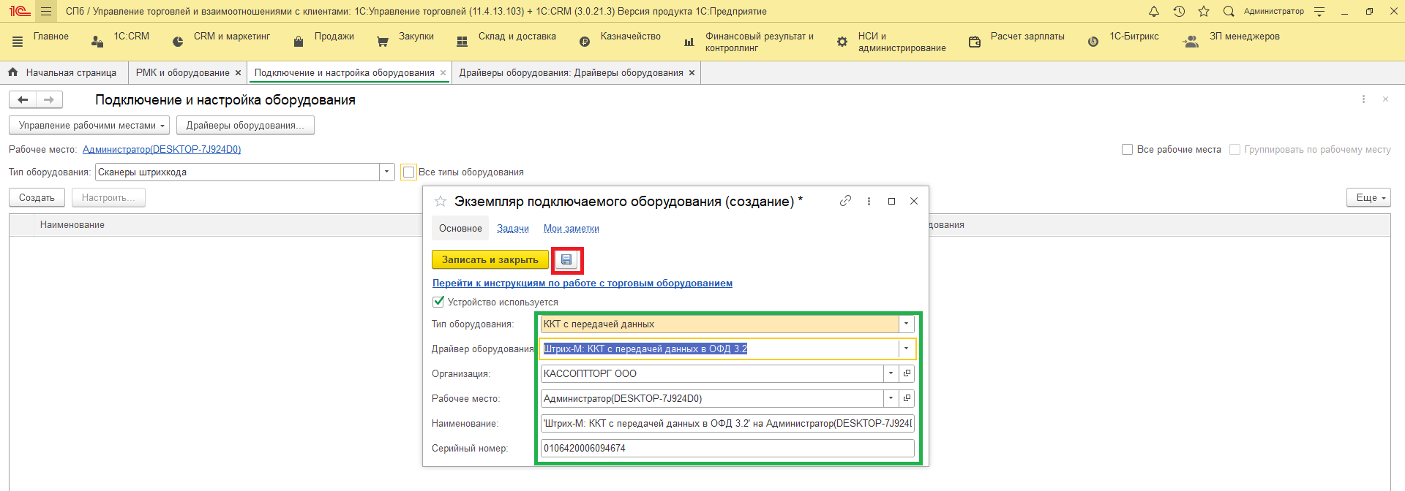Open 'Управление рабочими местами' dropdown
This screenshot has width=1405, height=491.
pyautogui.click(x=89, y=125)
